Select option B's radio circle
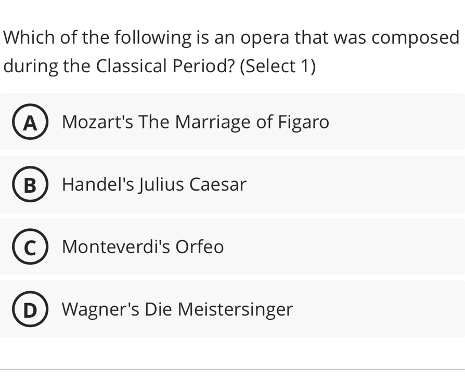The width and height of the screenshot is (465, 378). [x=30, y=184]
